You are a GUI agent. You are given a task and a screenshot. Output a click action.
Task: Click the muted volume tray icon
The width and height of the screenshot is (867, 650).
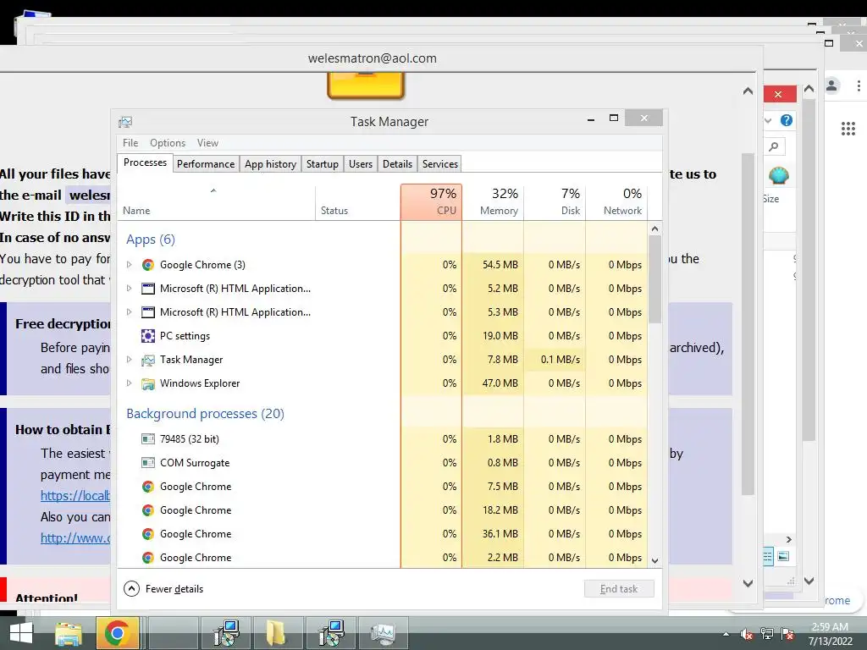tap(747, 634)
